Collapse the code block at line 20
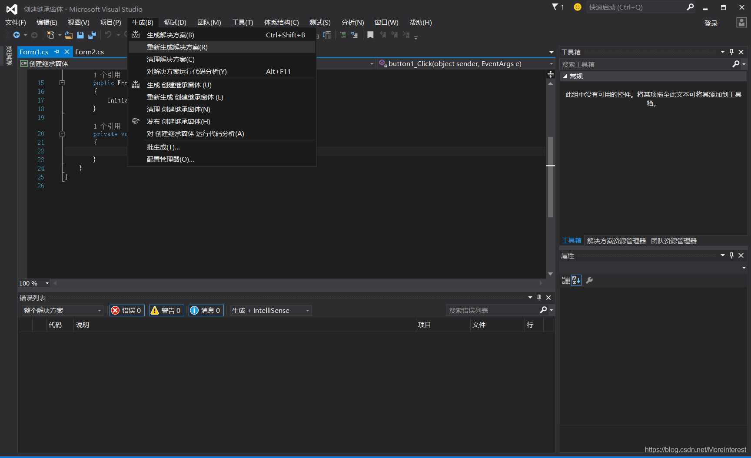Image resolution: width=751 pixels, height=458 pixels. (62, 134)
